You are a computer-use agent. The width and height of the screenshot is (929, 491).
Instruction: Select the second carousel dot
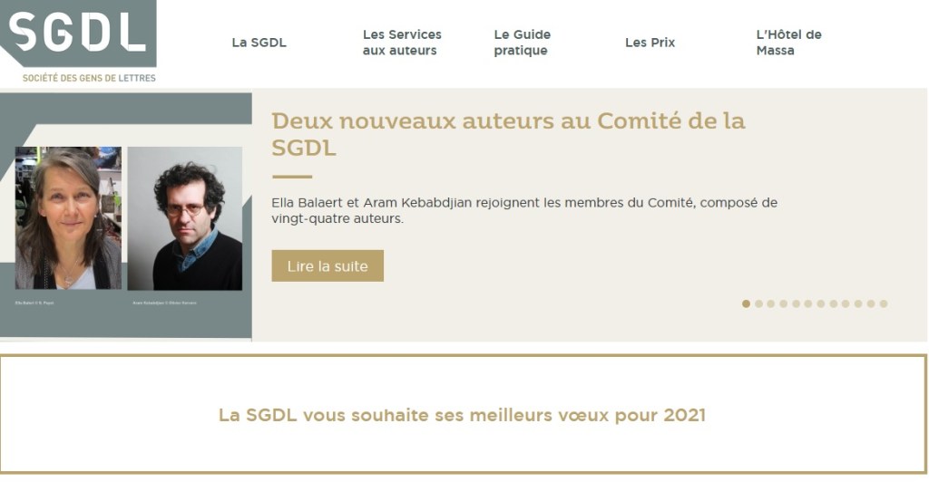tap(759, 304)
